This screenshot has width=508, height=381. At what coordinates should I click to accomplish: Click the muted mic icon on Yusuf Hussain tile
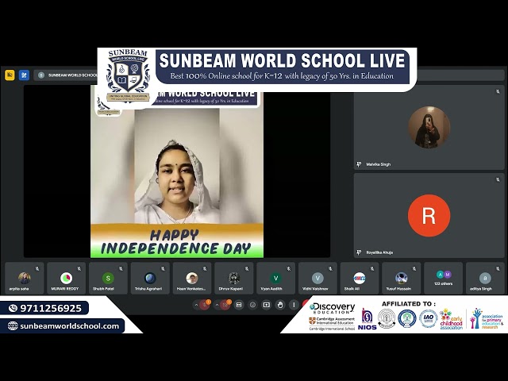(414, 268)
